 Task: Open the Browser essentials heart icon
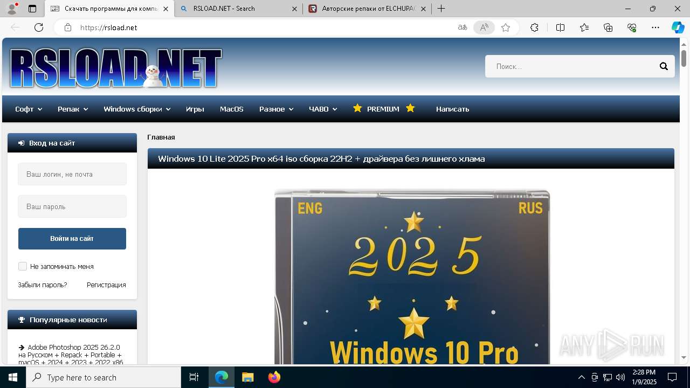point(632,27)
